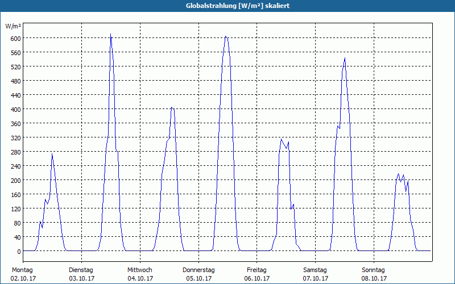Click the date 07.10.17
The height and width of the screenshot is (284, 455).
point(316,278)
